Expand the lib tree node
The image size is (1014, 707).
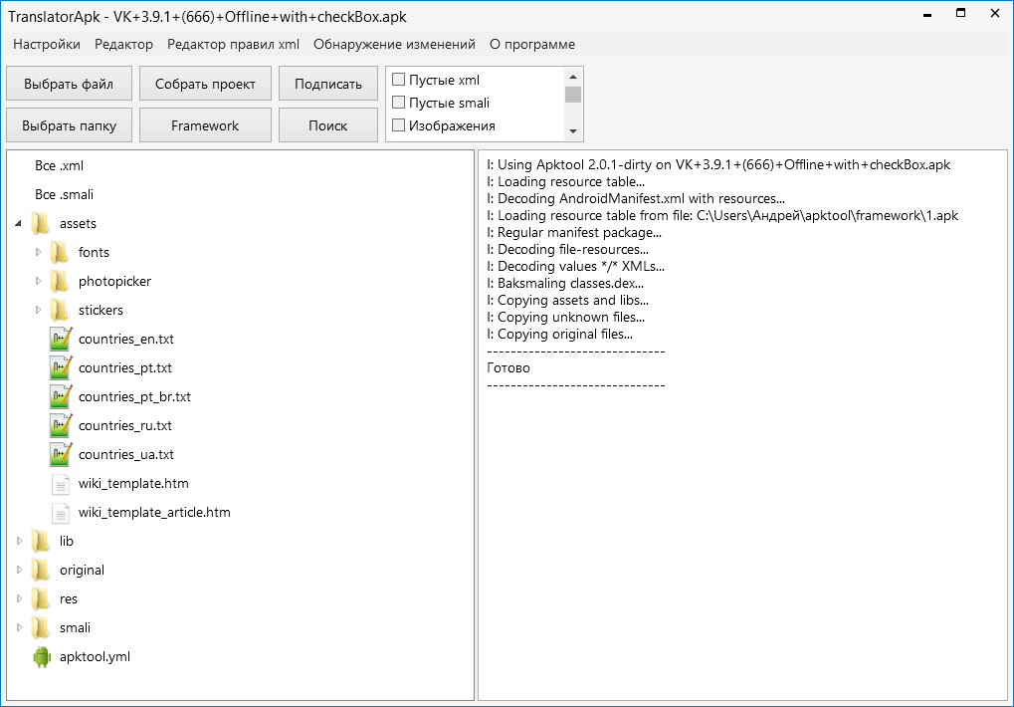tap(19, 541)
